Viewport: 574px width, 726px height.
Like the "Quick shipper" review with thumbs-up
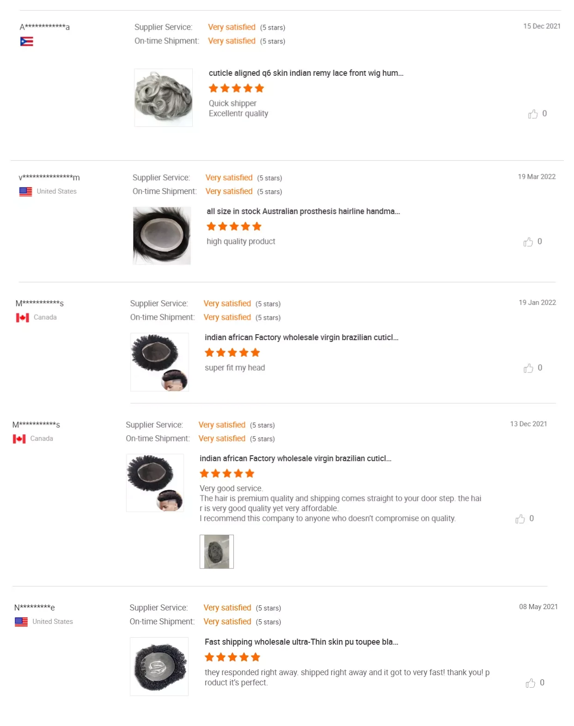click(x=533, y=114)
